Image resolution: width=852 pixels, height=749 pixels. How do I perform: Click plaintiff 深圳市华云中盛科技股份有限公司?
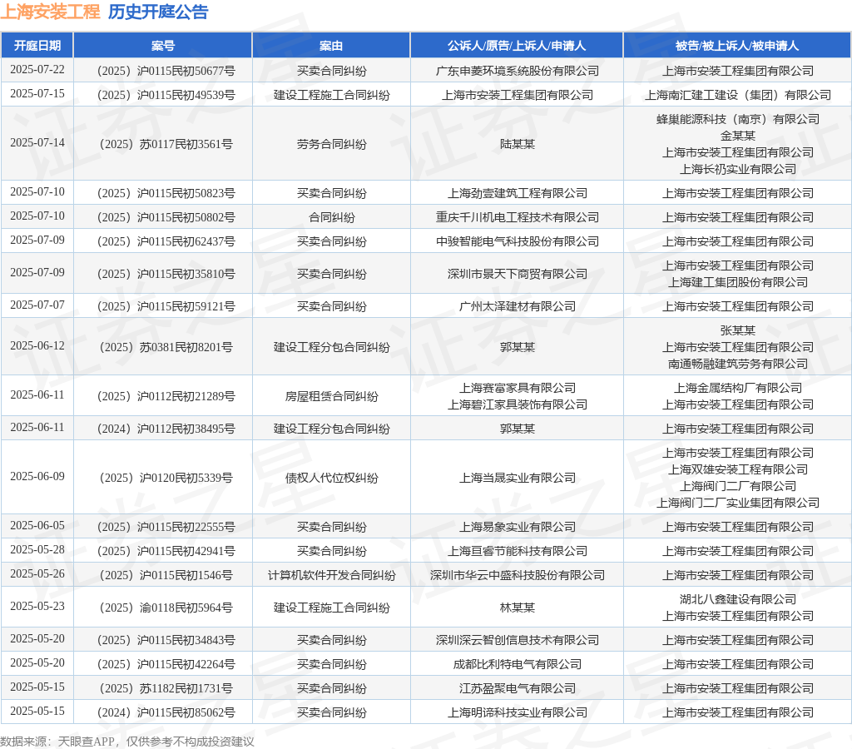point(518,575)
